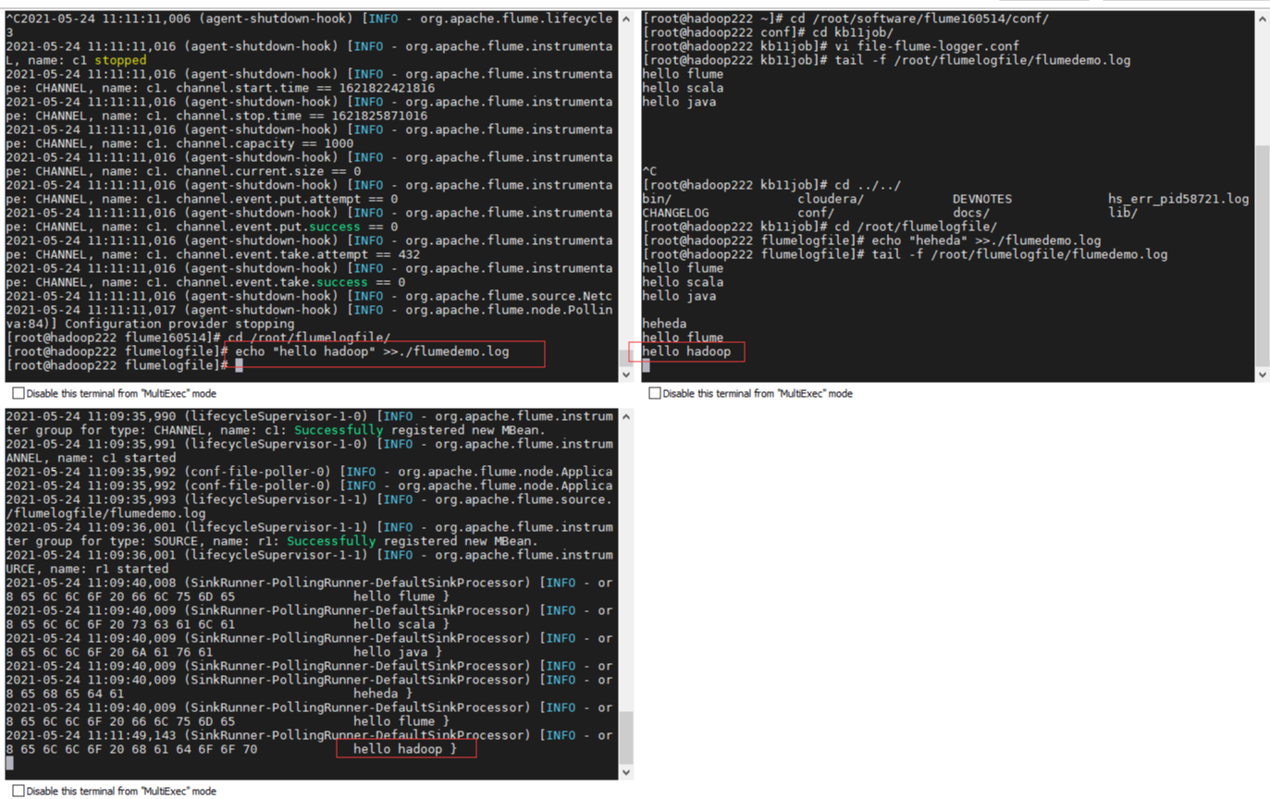Click top-right terminal's scrollbar thumb
The width and height of the screenshot is (1270, 799).
click(1262, 254)
